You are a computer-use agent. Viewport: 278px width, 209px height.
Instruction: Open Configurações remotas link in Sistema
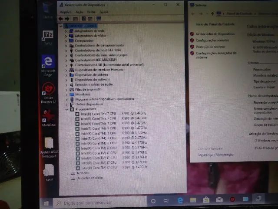[x=212, y=40]
